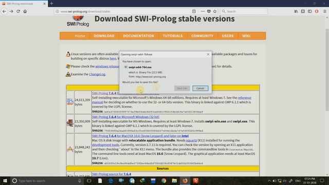Open File Explorer from the taskbar

pos(174,180)
